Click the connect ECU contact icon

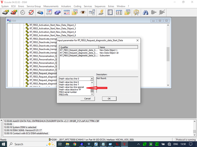(x=6, y=12)
